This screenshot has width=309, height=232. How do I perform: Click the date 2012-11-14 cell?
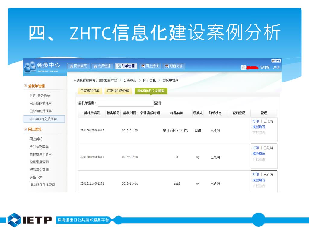130,184
